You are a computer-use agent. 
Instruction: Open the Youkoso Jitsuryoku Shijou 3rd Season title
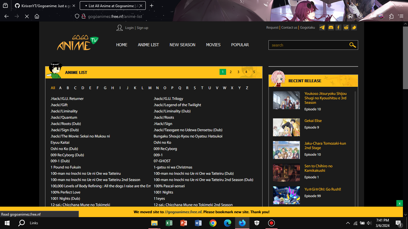[x=326, y=98]
